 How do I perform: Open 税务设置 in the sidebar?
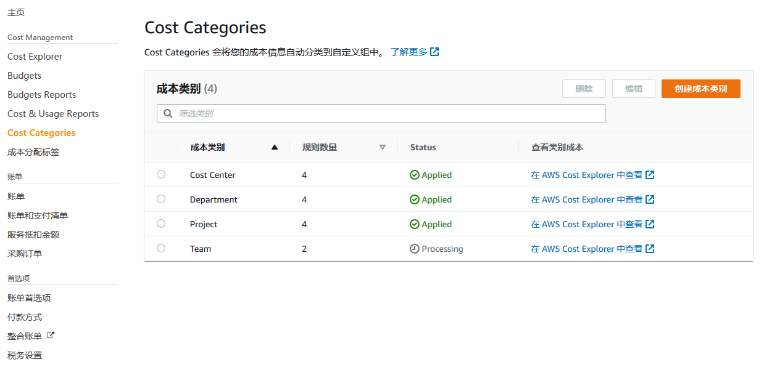[x=25, y=355]
